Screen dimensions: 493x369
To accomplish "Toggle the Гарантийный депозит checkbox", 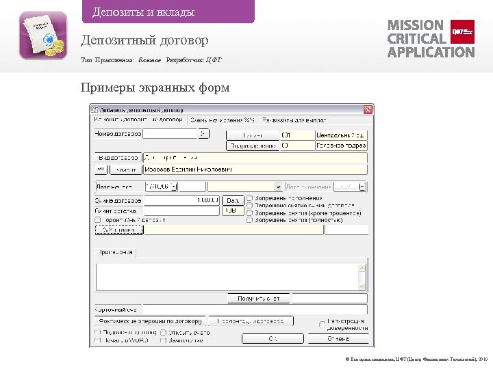I will tap(98, 220).
